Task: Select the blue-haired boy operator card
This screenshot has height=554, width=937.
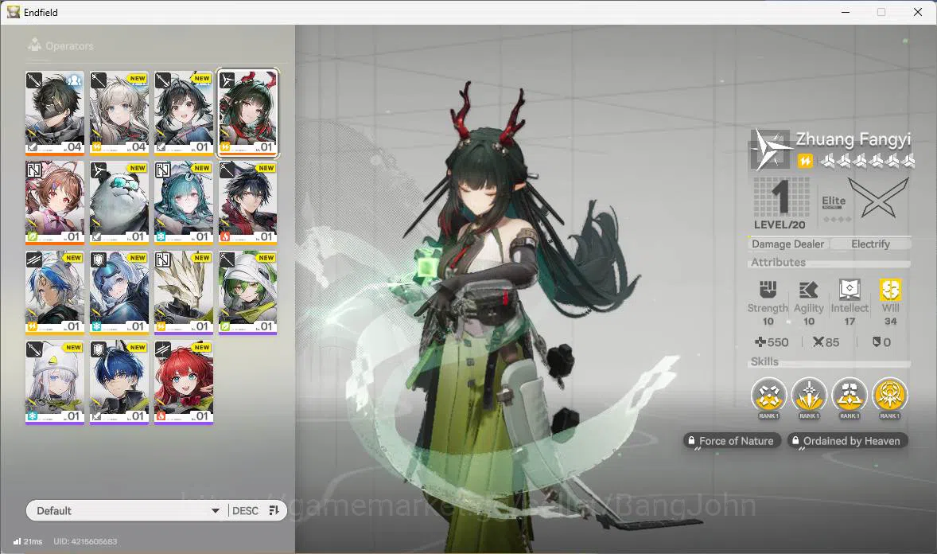Action: (x=119, y=382)
